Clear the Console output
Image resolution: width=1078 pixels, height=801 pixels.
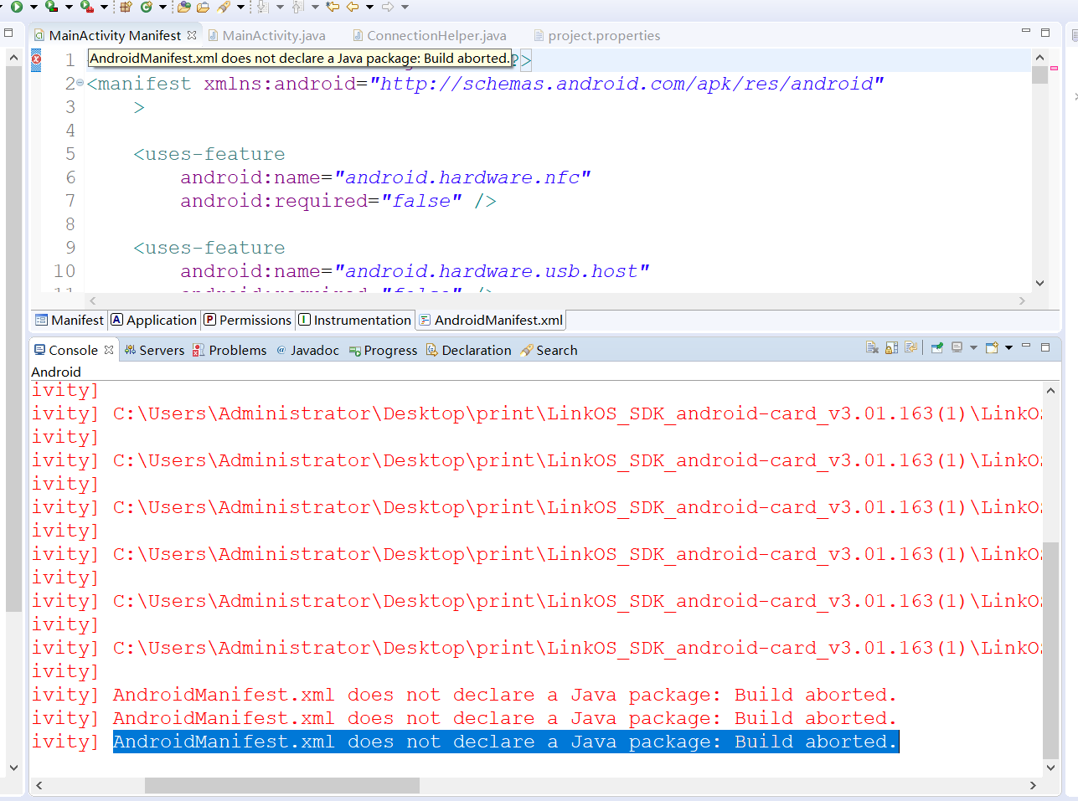[x=871, y=347]
